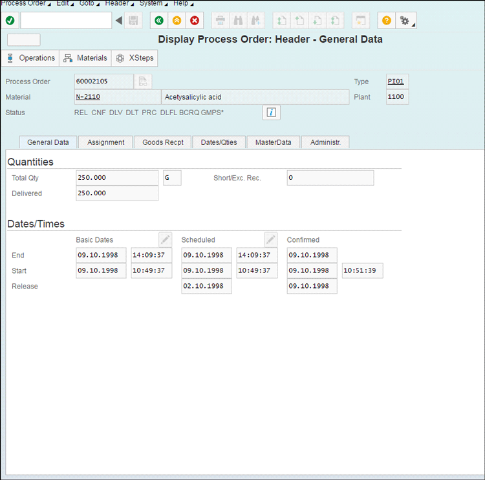Switch to the Dates/Qties tab
Screen dimensions: 485x480
pyautogui.click(x=219, y=142)
